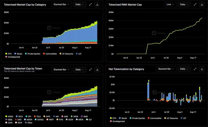Toggle ETFs legend in Market Cap by Category

click(9, 54)
